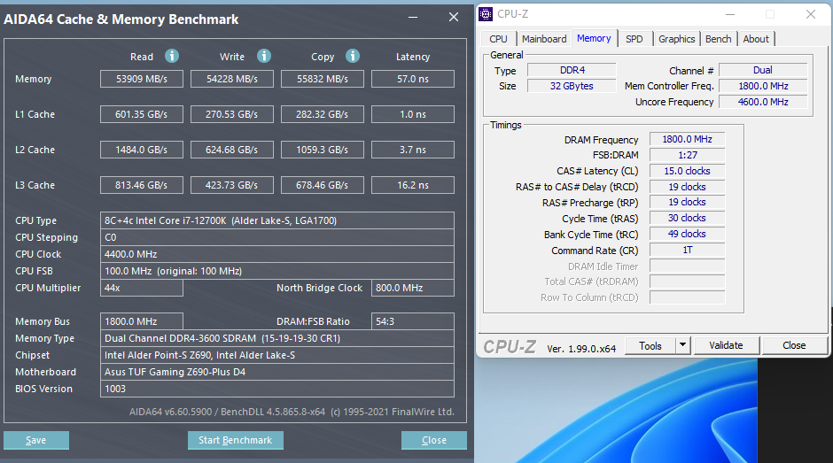Screen dimensions: 833x463
Task: Open the SPD tab in CPU-Z
Action: coord(634,39)
